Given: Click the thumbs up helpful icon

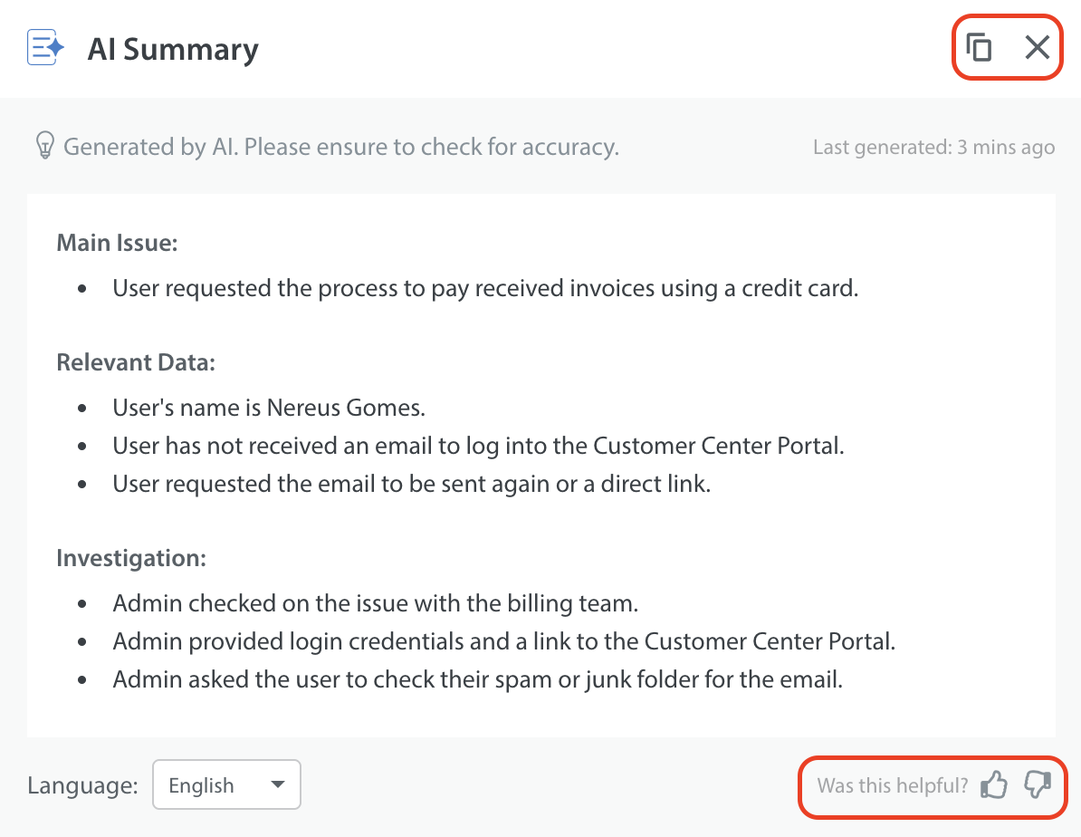Looking at the screenshot, I should 994,784.
